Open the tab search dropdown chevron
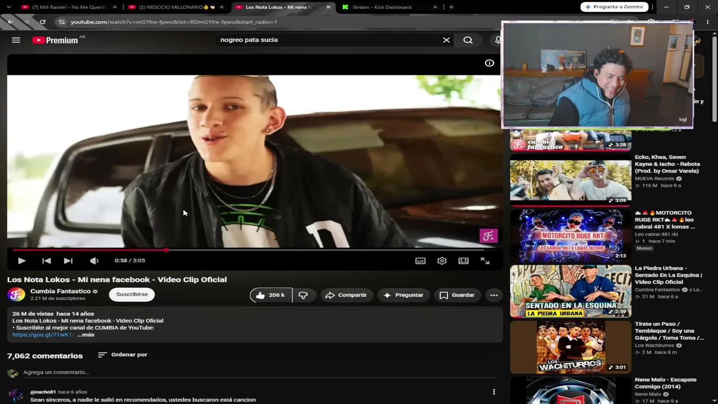This screenshot has width=718, height=404. (x=8, y=7)
